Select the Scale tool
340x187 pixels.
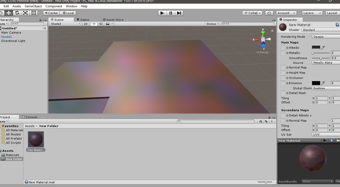pyautogui.click(x=25, y=13)
